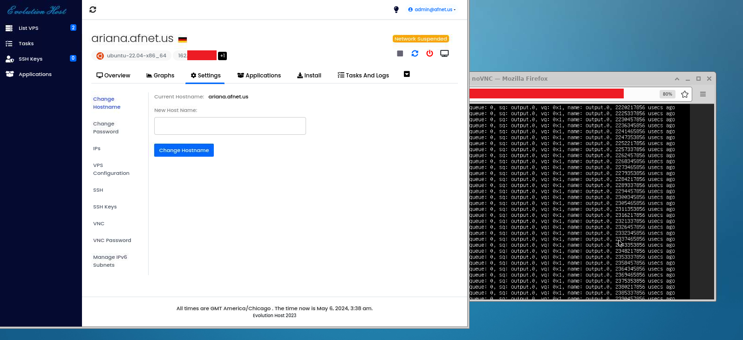Restart the VPS with the blue arrows icon

point(415,54)
